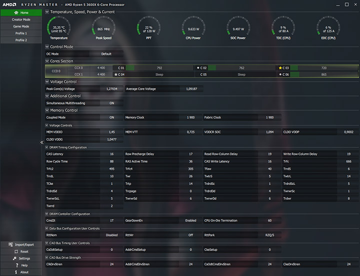This screenshot has height=276, width=360.
Task: Click the Peak Core(s) Voltage value
Action: pyautogui.click(x=111, y=89)
